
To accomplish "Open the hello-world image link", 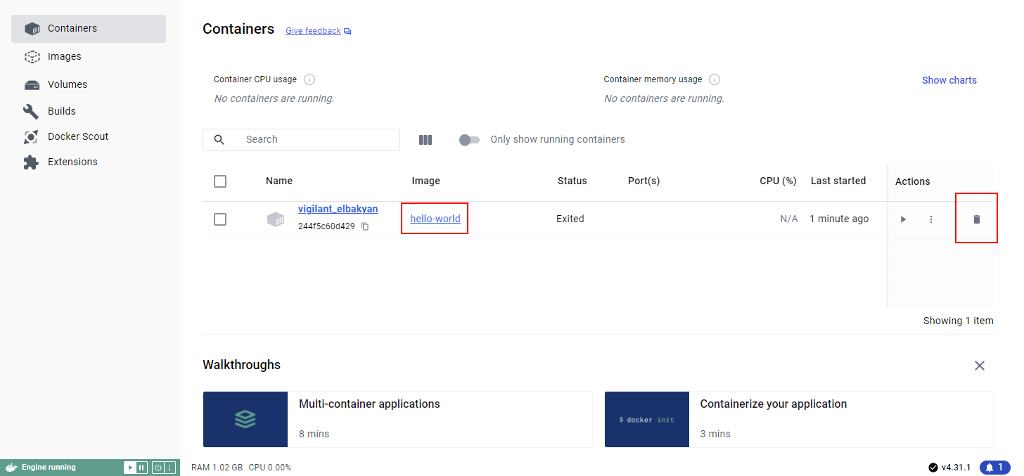I will click(435, 219).
